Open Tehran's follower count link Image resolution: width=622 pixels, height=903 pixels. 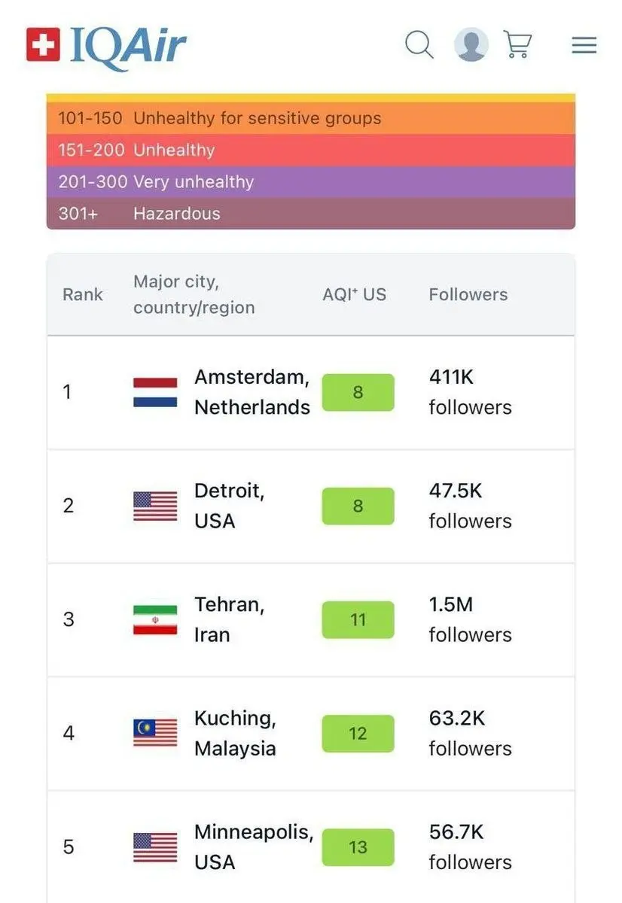(x=469, y=619)
